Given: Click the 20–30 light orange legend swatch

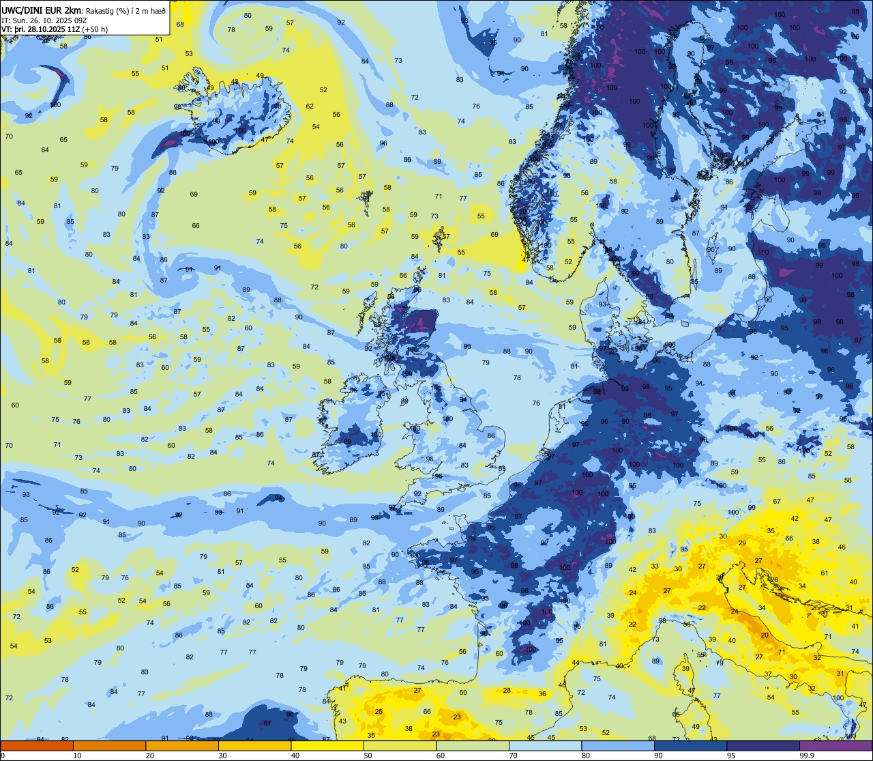Looking at the screenshot, I should [x=182, y=745].
